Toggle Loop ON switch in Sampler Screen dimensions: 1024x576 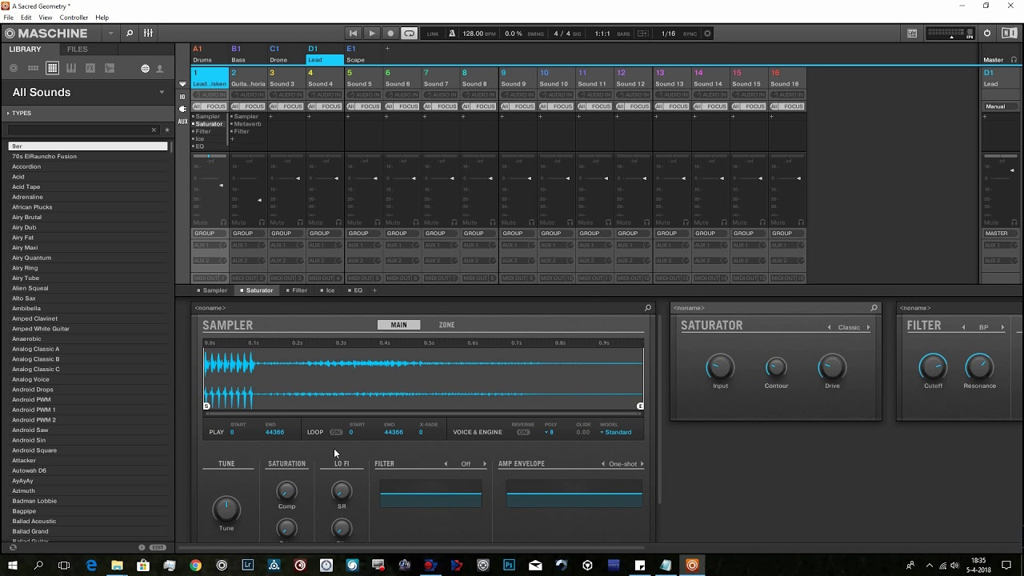click(336, 432)
